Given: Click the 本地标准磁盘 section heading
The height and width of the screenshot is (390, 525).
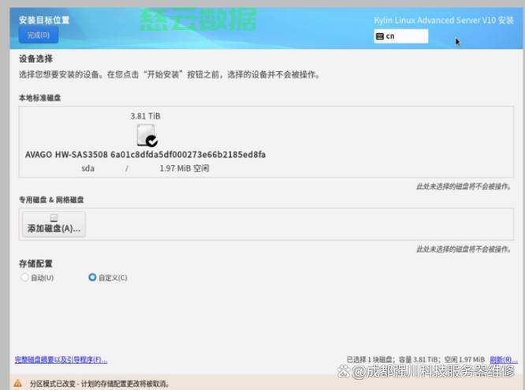Looking at the screenshot, I should [x=40, y=98].
